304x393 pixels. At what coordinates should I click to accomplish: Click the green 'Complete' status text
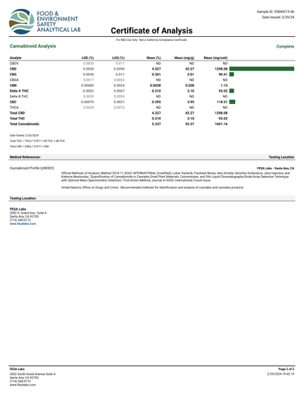pyautogui.click(x=285, y=47)
